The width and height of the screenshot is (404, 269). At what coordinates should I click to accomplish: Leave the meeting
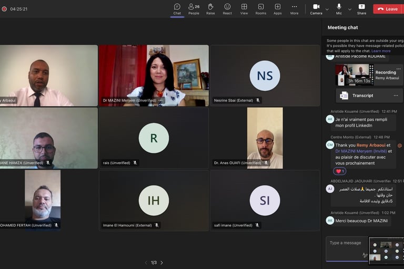[x=388, y=9]
